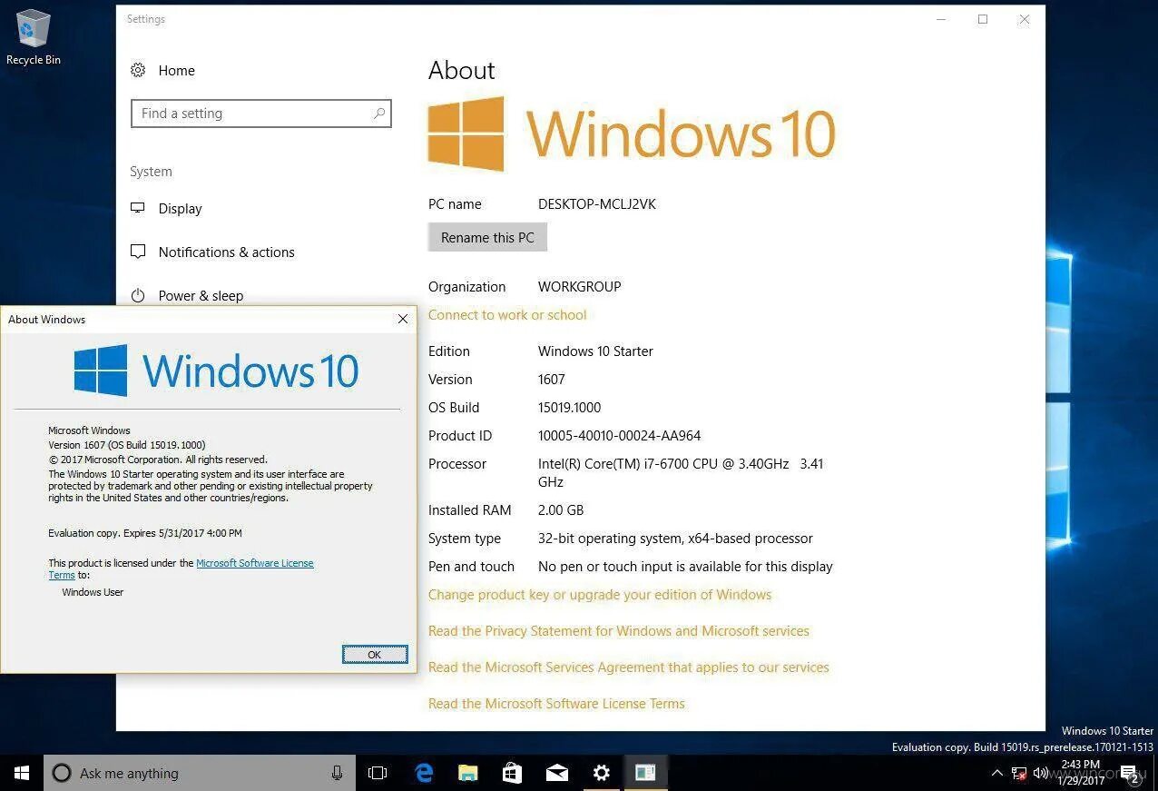Click the Ask me anything search box

(200, 773)
